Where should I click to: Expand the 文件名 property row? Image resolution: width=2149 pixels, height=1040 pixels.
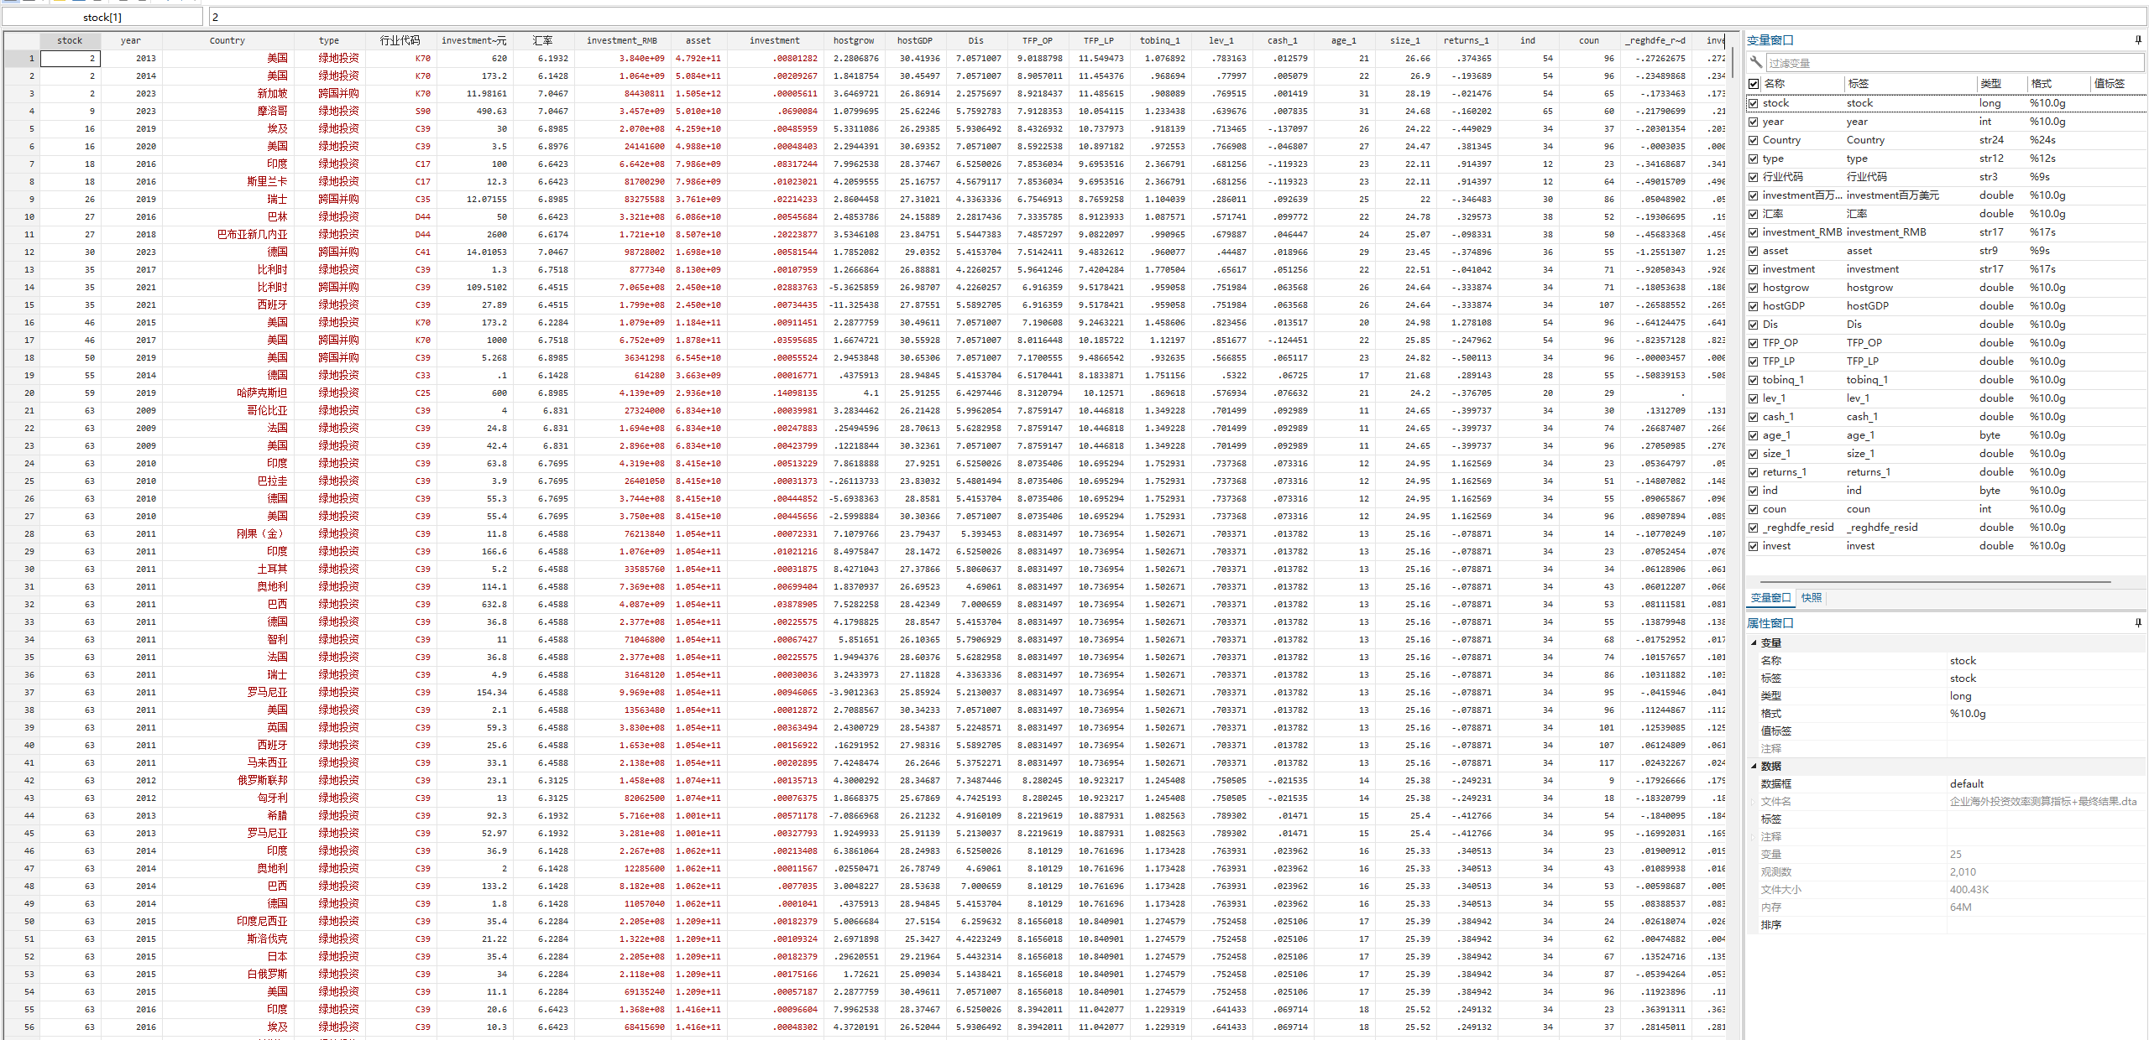pyautogui.click(x=1754, y=801)
